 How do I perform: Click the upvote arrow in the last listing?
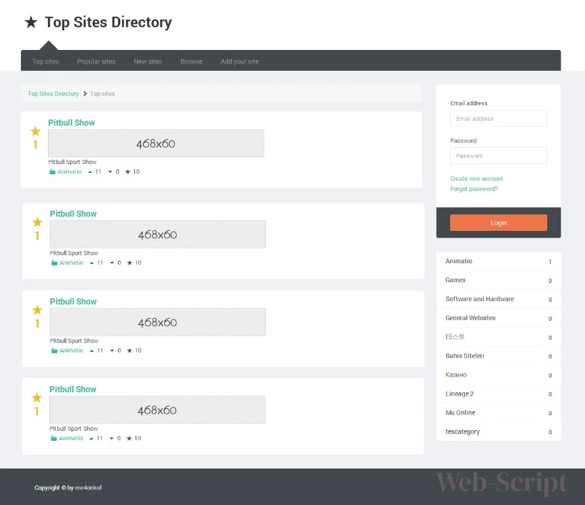point(92,439)
